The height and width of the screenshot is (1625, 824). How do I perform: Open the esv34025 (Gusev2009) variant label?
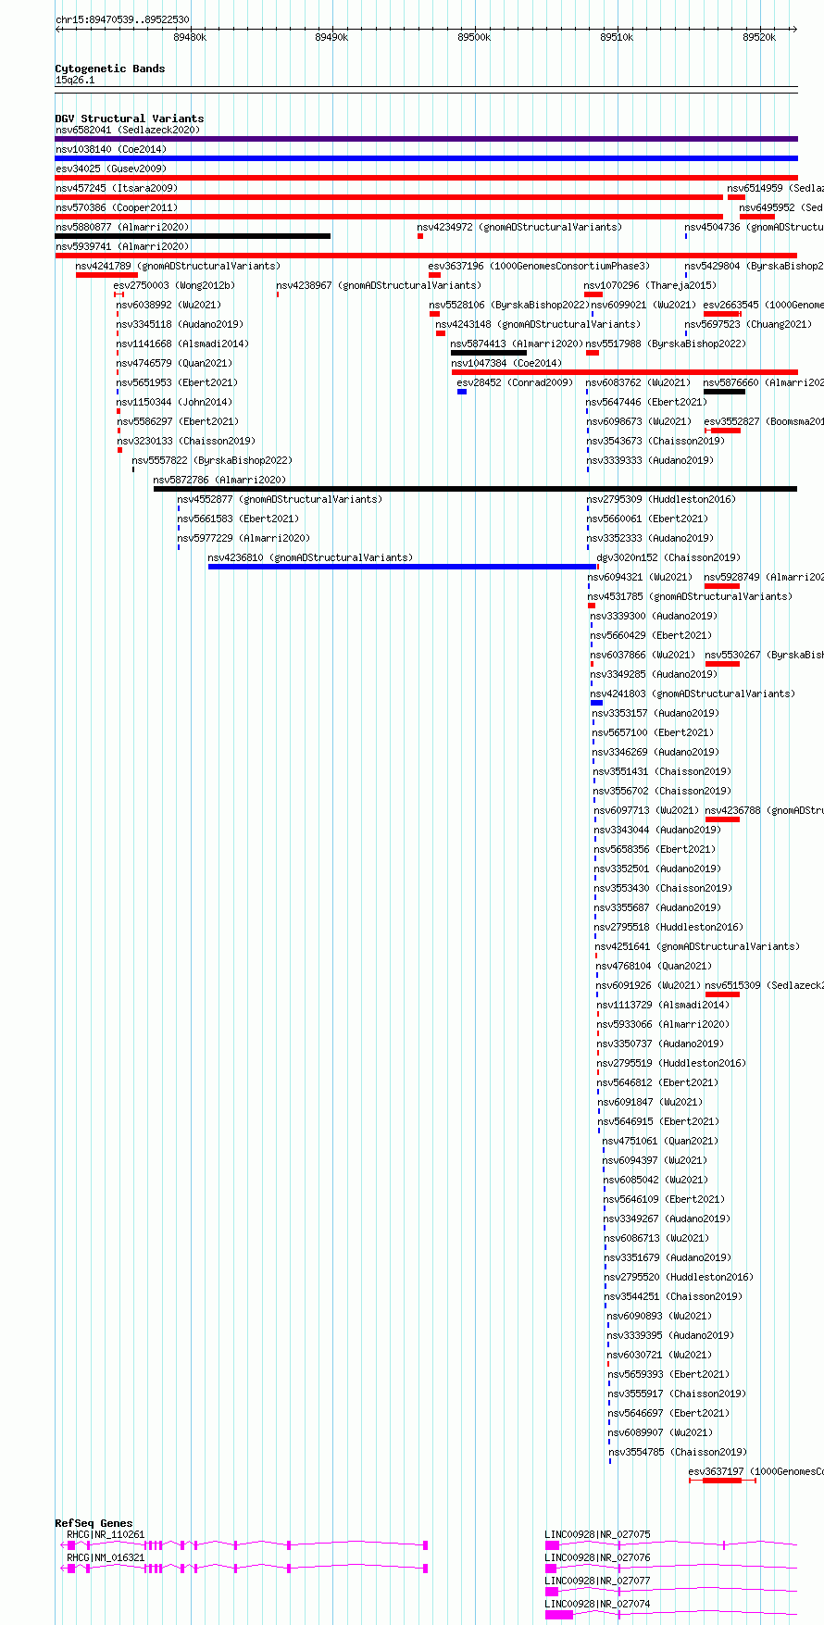[111, 169]
